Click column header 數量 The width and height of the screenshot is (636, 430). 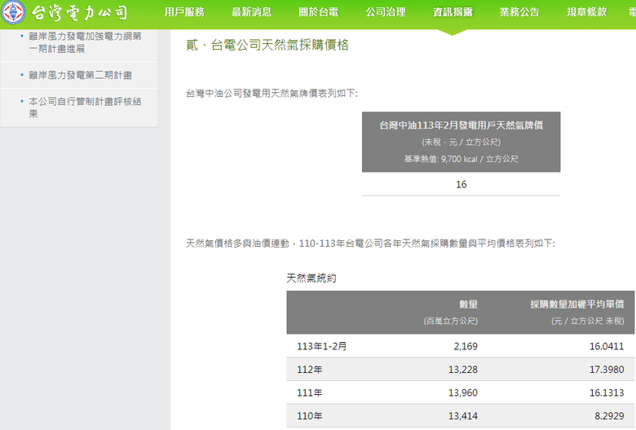pyautogui.click(x=468, y=305)
